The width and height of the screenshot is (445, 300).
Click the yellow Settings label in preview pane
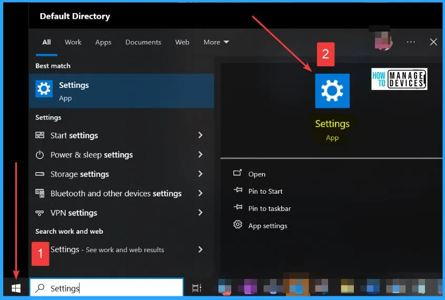(x=332, y=124)
